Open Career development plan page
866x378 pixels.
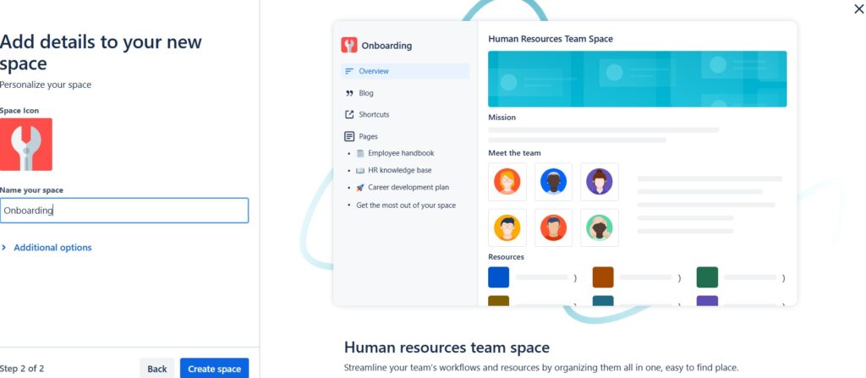tap(408, 188)
